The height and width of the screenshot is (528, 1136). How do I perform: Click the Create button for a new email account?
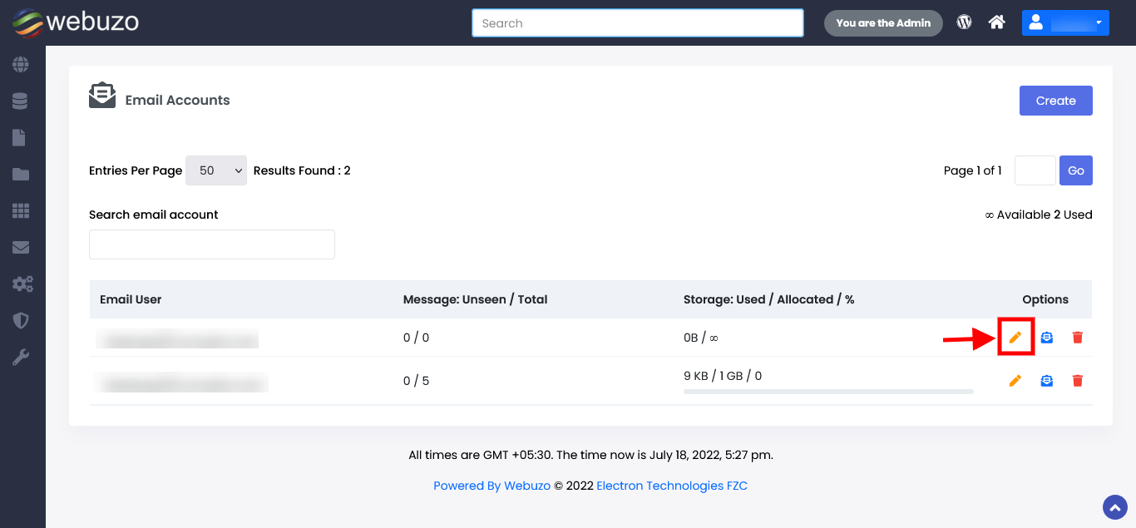coord(1055,100)
